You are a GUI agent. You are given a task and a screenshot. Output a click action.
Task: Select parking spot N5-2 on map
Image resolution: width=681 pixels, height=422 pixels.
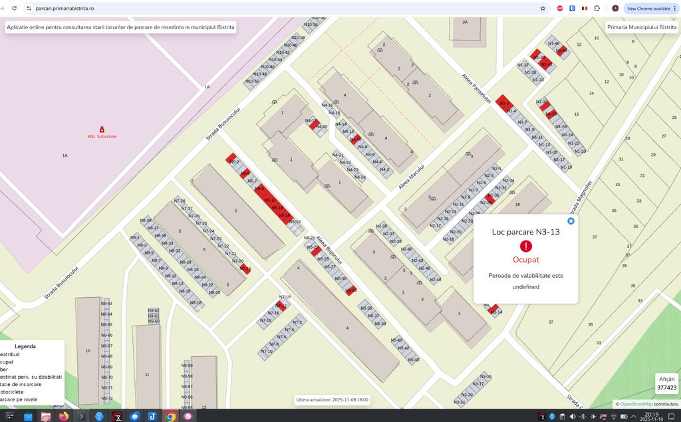pos(231,159)
